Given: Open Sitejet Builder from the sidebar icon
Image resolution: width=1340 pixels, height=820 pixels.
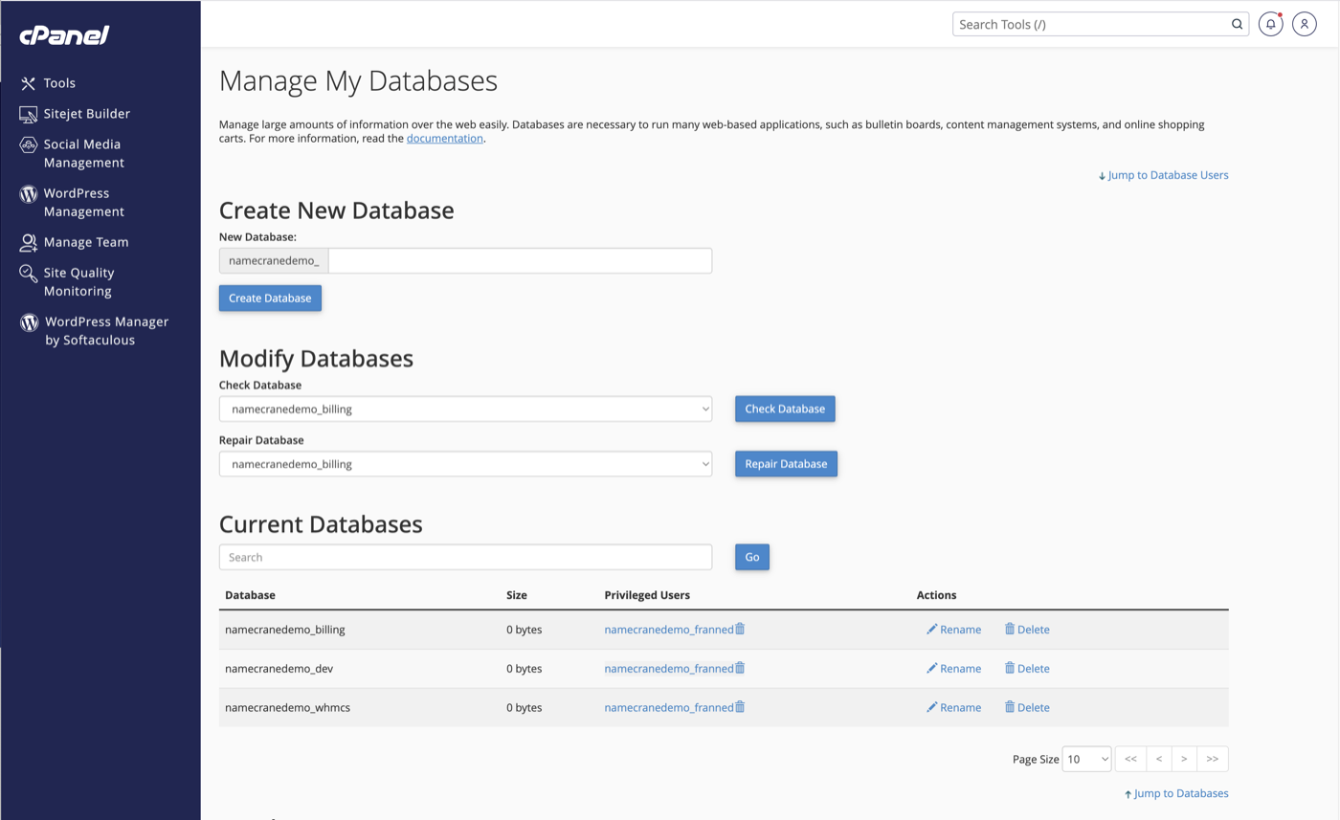Looking at the screenshot, I should (27, 113).
